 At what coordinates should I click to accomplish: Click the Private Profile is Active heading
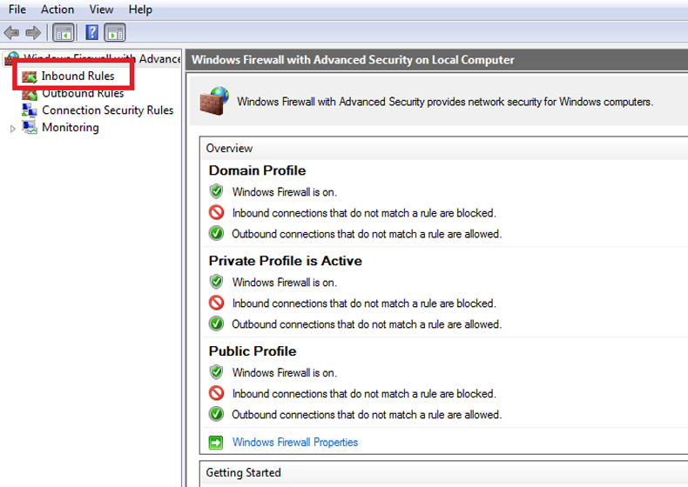pos(285,261)
